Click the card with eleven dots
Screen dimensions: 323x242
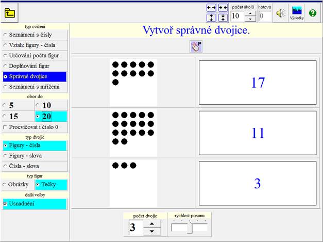[x=133, y=83]
